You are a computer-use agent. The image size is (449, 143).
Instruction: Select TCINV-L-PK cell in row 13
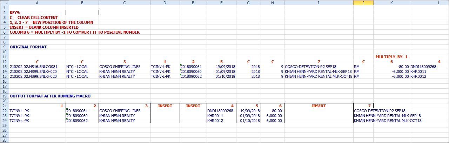pos(165,67)
